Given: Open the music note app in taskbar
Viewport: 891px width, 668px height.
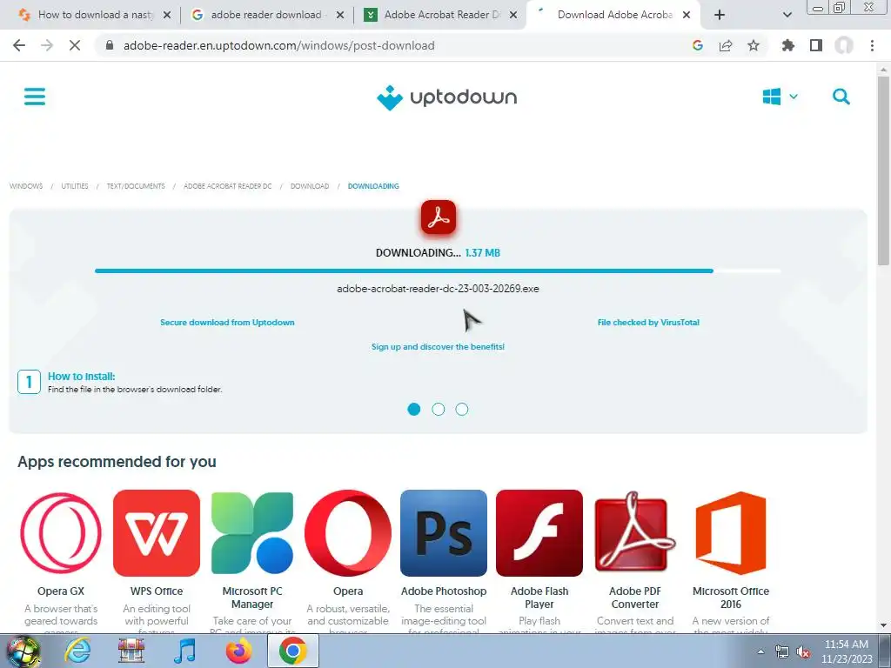Looking at the screenshot, I should tap(184, 651).
